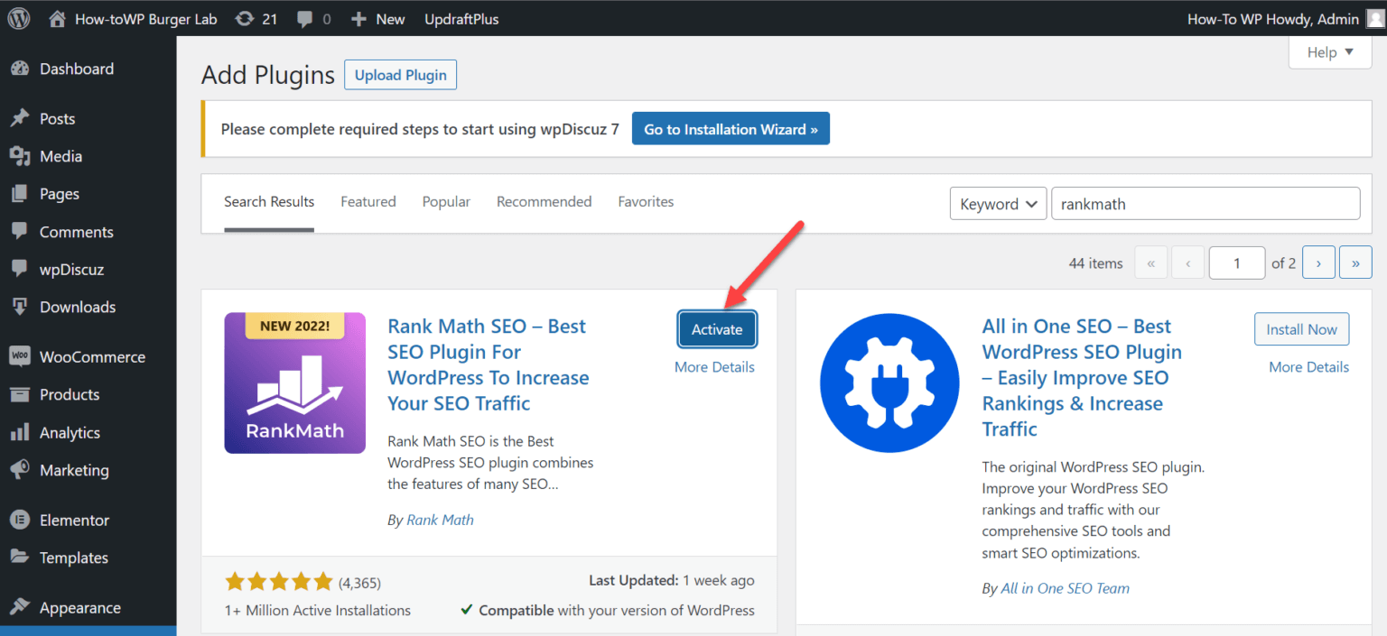This screenshot has height=636, width=1387.
Task: Click the Appearance brush icon in sidebar
Action: (x=19, y=608)
